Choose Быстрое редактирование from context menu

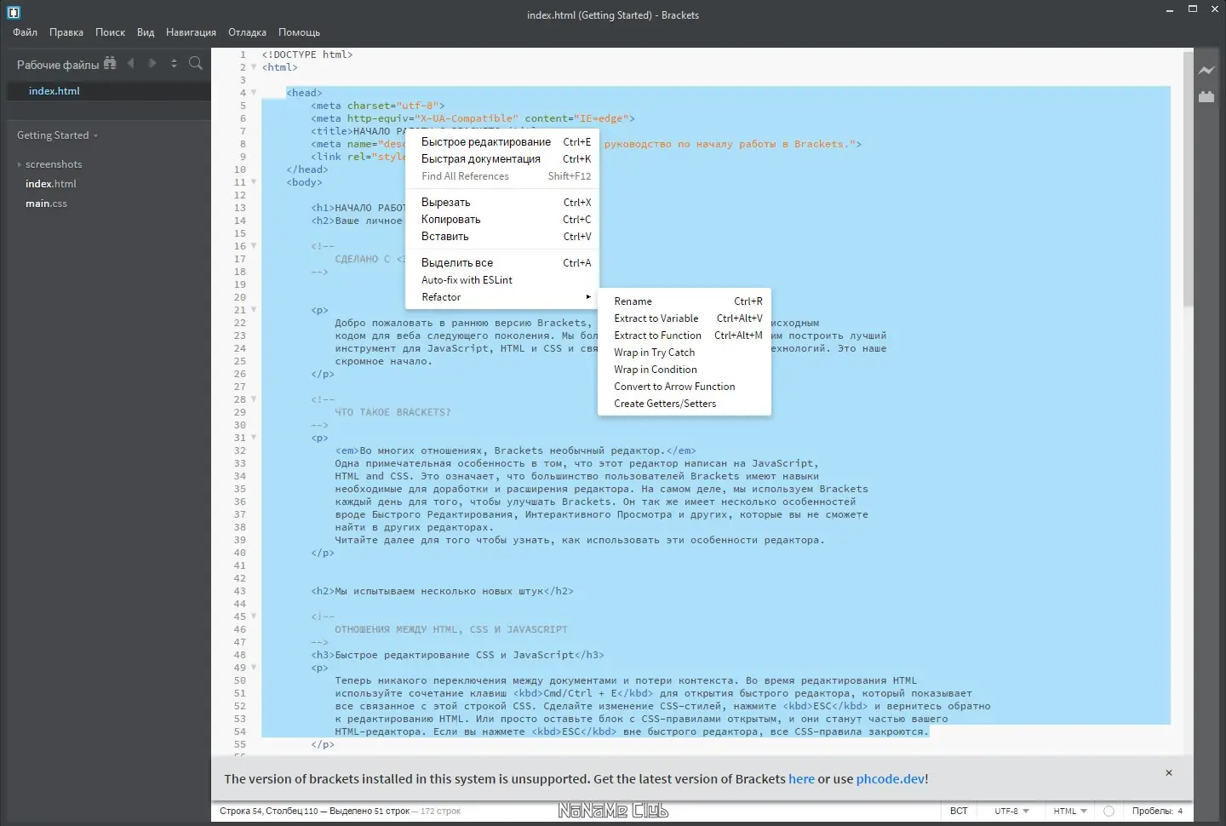502,142
